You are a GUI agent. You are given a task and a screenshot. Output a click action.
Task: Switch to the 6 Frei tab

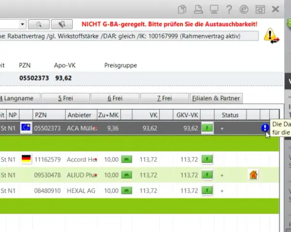[x=115, y=98]
